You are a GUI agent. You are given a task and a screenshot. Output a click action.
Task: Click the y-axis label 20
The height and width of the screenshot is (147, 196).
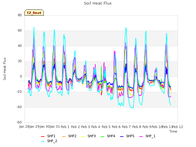20,61
